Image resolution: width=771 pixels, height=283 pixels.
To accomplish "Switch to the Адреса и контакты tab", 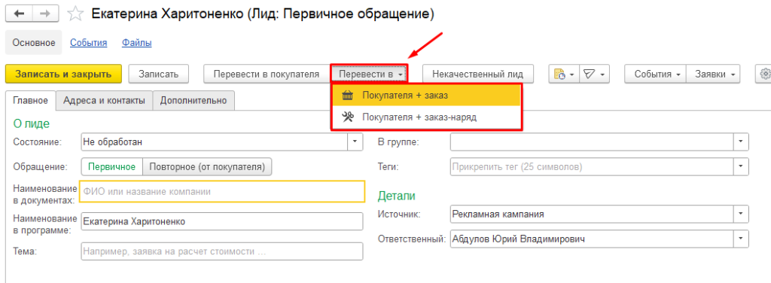I will pos(104,101).
